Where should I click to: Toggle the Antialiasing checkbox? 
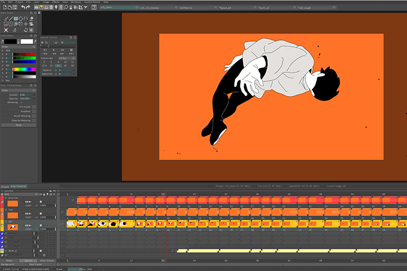[x=21, y=102]
